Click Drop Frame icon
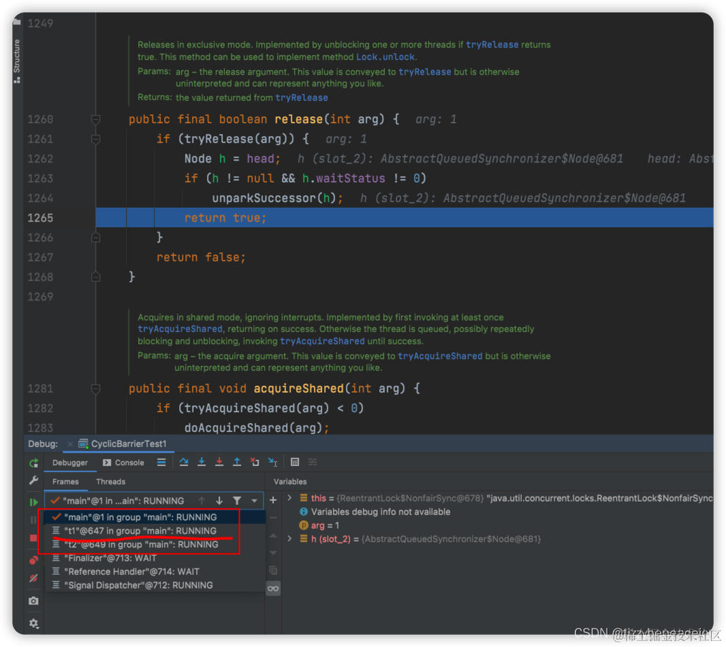The image size is (726, 647). [255, 462]
